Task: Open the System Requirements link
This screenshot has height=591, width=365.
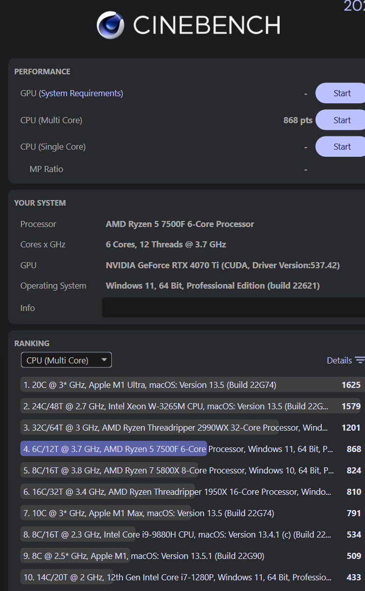Action: tap(81, 93)
